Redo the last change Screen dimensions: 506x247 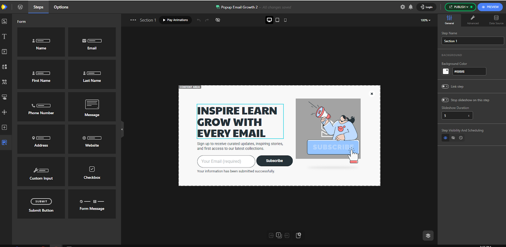tap(207, 20)
